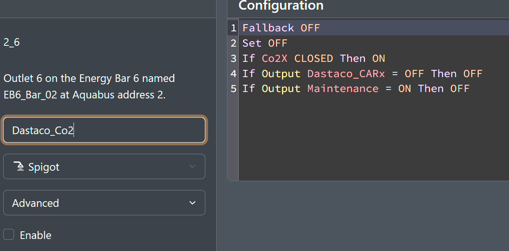Click the 2_6 outlet identifier text
Image resolution: width=509 pixels, height=251 pixels.
12,42
